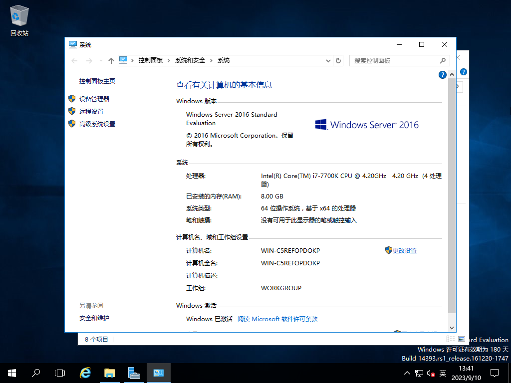Read the Microsoft Software License Terms link
This screenshot has height=383, width=511.
(277, 319)
